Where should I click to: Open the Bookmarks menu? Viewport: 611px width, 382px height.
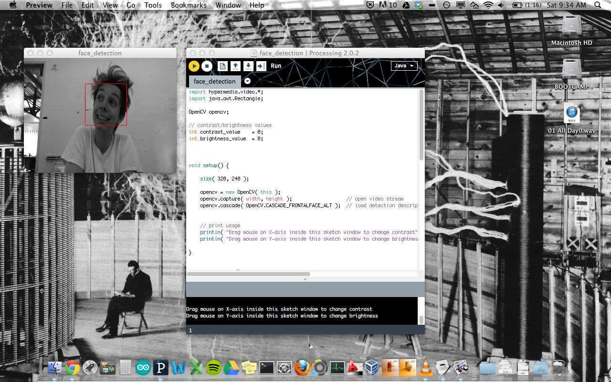pyautogui.click(x=189, y=5)
